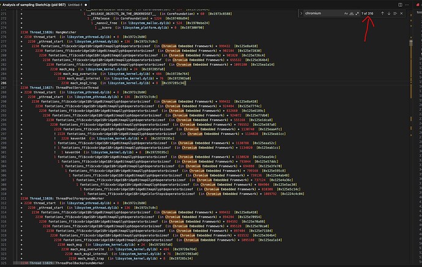This screenshot has height=267, width=422.
Task: Click the Thread_11028: ThreadPoolForegroundWorker line
Action: (62, 199)
